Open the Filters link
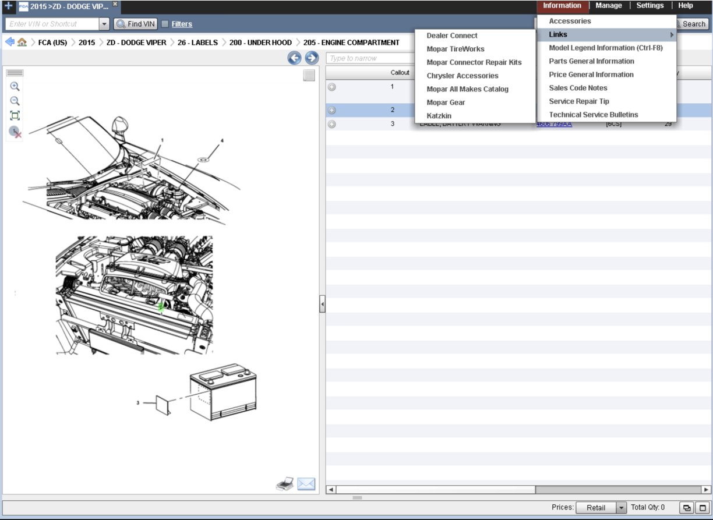713x520 pixels. (182, 24)
